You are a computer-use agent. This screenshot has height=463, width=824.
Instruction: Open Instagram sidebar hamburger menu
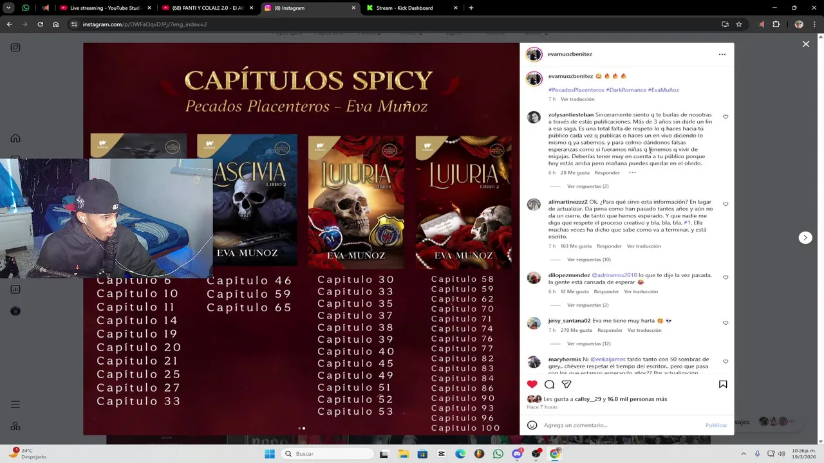15,404
